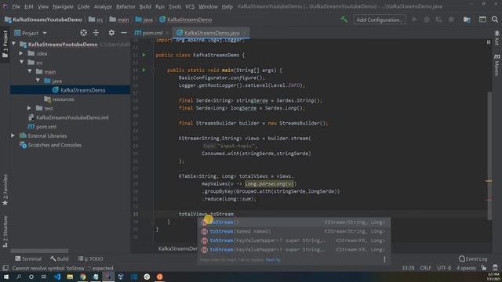Collapse the KafkaStreamsYoutubeDemo root node
Screen dimensions: 502x282
(x=14, y=44)
